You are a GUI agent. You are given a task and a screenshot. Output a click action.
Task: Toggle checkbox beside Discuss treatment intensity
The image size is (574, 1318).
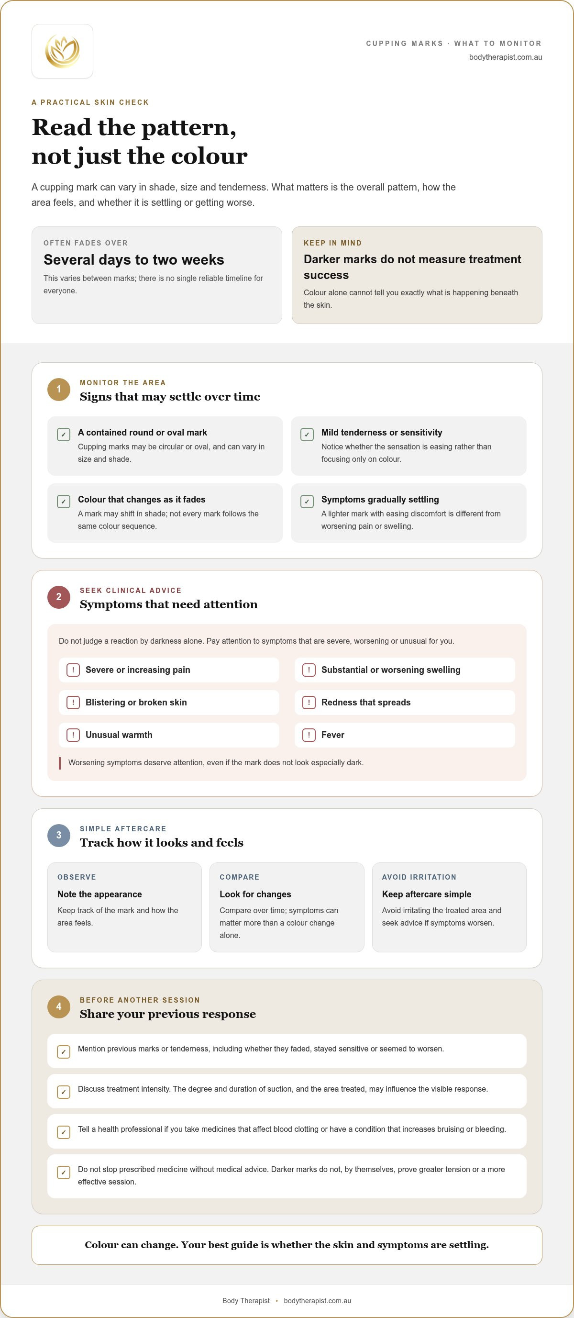(64, 1092)
